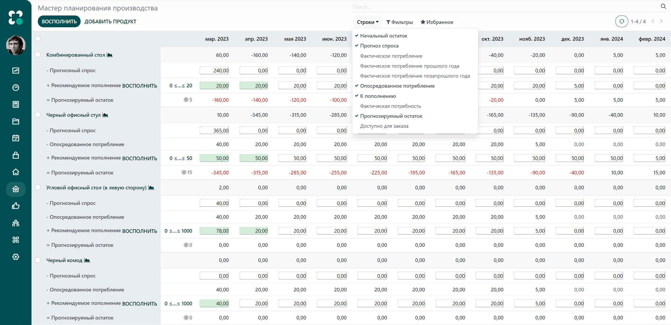The height and width of the screenshot is (325, 671).
Task: Open the shopping bag sidebar icon
Action: tap(16, 155)
